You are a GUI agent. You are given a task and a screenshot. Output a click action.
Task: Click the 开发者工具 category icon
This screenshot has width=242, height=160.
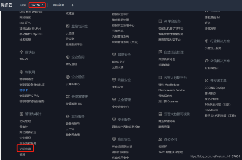coord(207,81)
